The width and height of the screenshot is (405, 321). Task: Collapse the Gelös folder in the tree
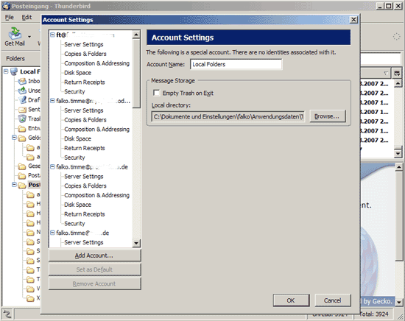pos(14,138)
